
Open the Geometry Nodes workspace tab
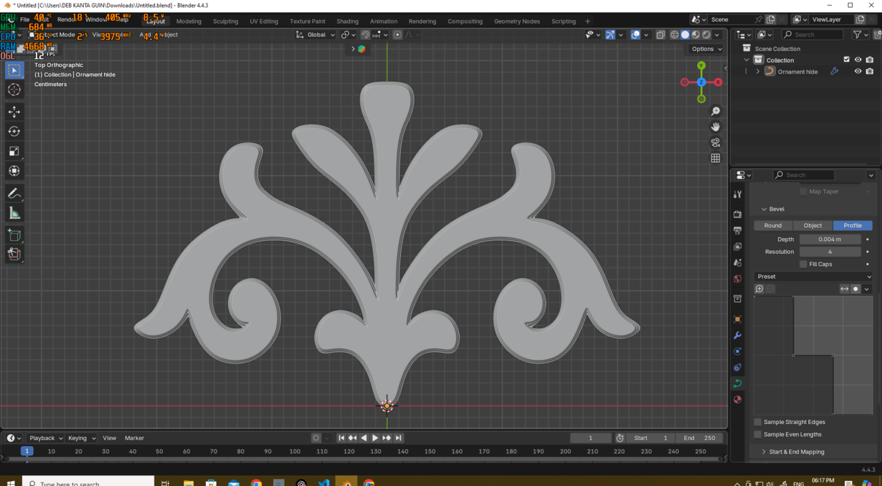517,21
